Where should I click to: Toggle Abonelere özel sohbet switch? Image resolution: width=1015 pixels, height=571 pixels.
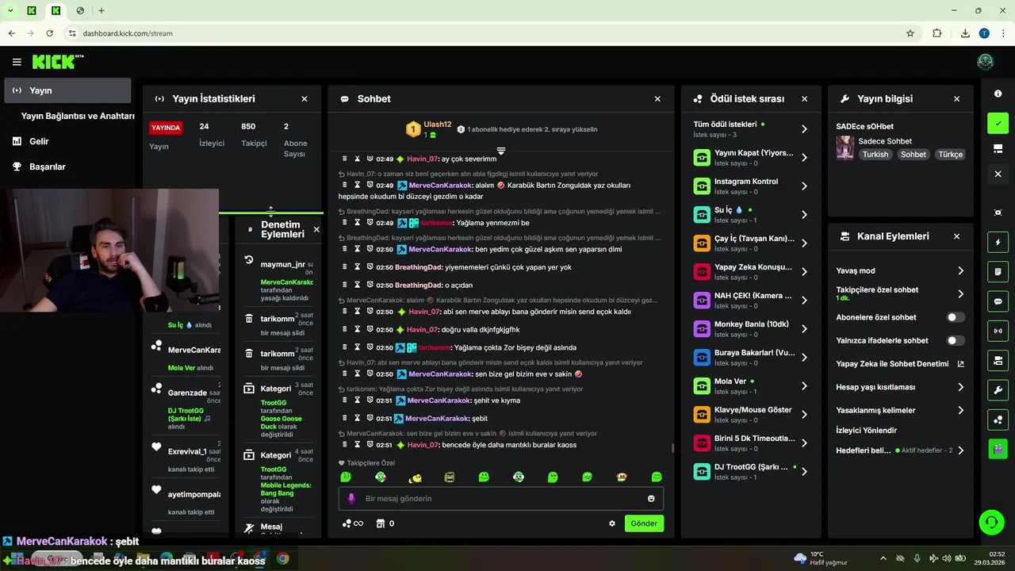click(x=956, y=317)
